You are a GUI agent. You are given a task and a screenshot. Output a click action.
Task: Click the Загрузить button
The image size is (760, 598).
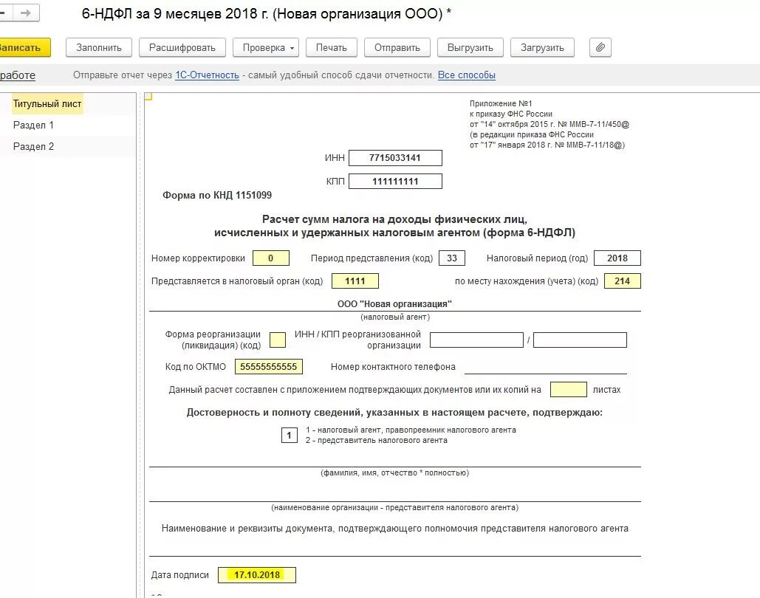[542, 47]
